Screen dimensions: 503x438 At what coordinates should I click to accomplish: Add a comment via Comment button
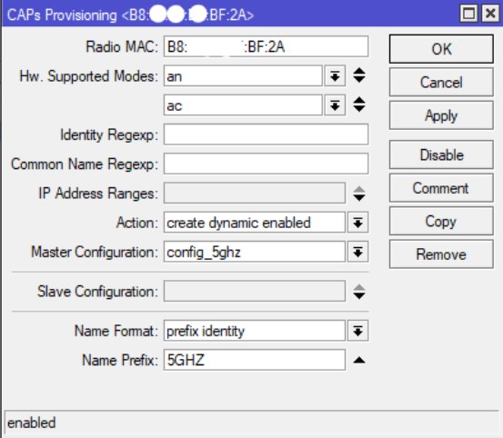pos(441,188)
